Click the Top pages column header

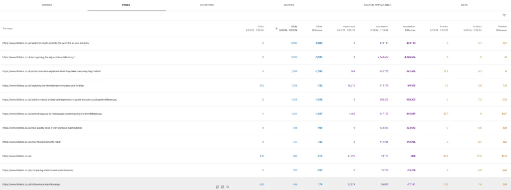point(7,28)
